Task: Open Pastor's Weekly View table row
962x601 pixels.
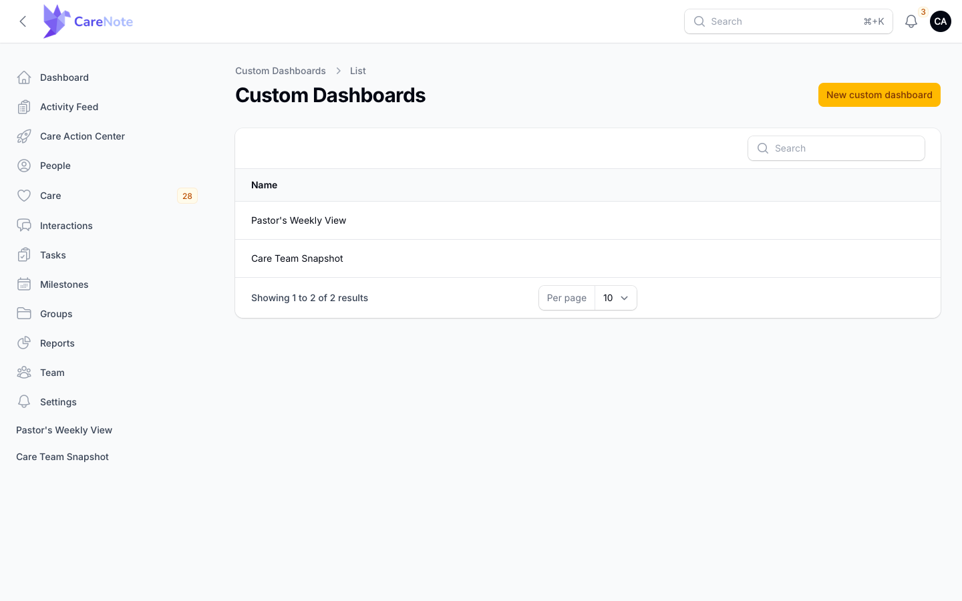Action: 588,220
